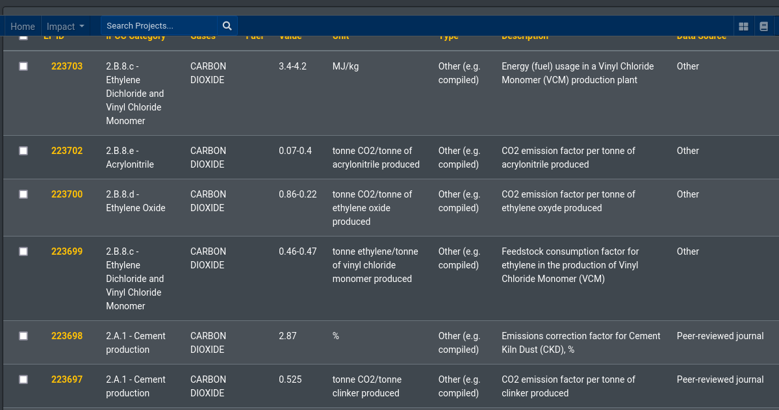The height and width of the screenshot is (410, 779).
Task: Sort by the Gases column header
Action: pyautogui.click(x=202, y=36)
